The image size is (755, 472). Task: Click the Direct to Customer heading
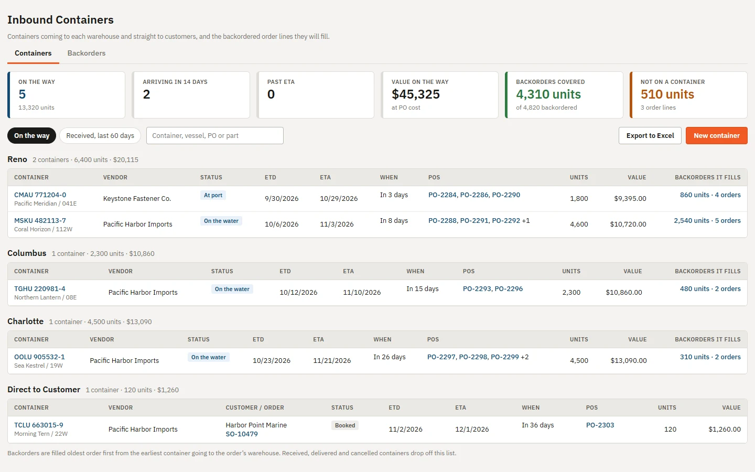point(44,390)
